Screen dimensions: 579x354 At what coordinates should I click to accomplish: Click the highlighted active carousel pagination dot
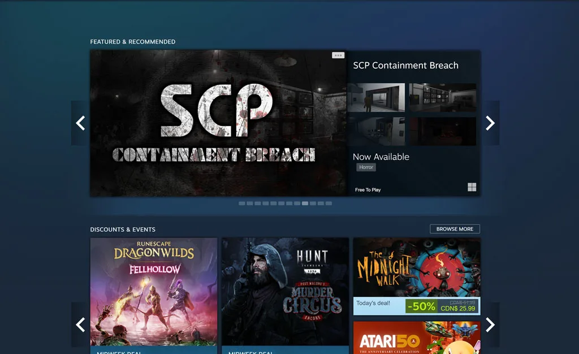pyautogui.click(x=305, y=204)
